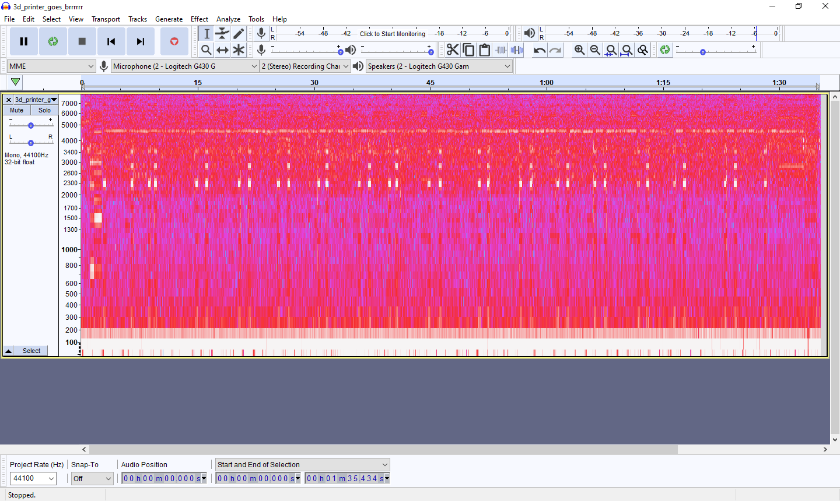Toggle the pinned playhead green triangle

click(x=16, y=82)
